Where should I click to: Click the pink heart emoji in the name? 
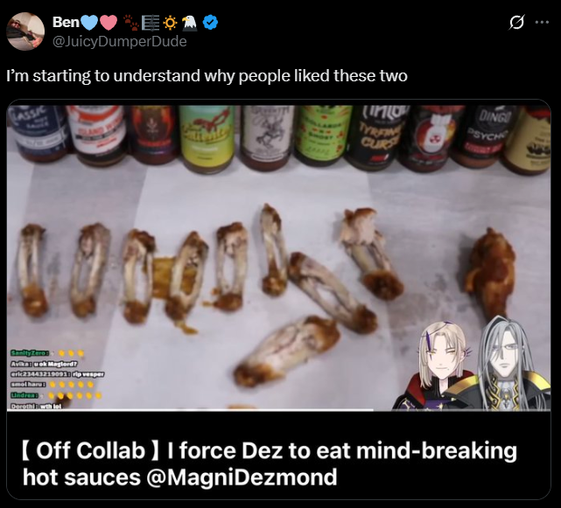click(109, 23)
